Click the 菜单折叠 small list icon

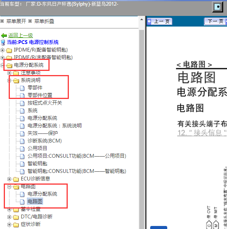[x=30, y=21]
